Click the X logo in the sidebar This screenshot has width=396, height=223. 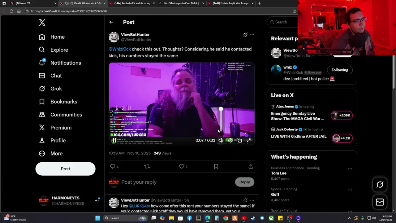click(x=42, y=22)
